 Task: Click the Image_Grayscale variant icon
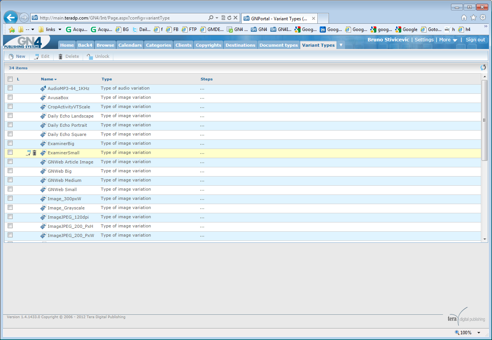43,208
